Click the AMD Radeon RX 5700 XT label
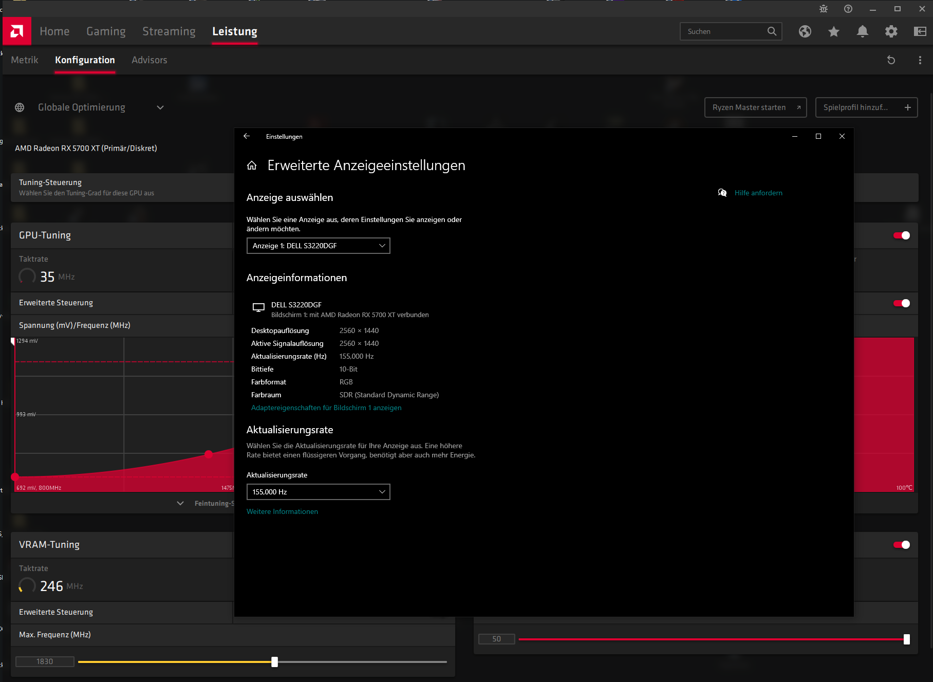 (86, 148)
